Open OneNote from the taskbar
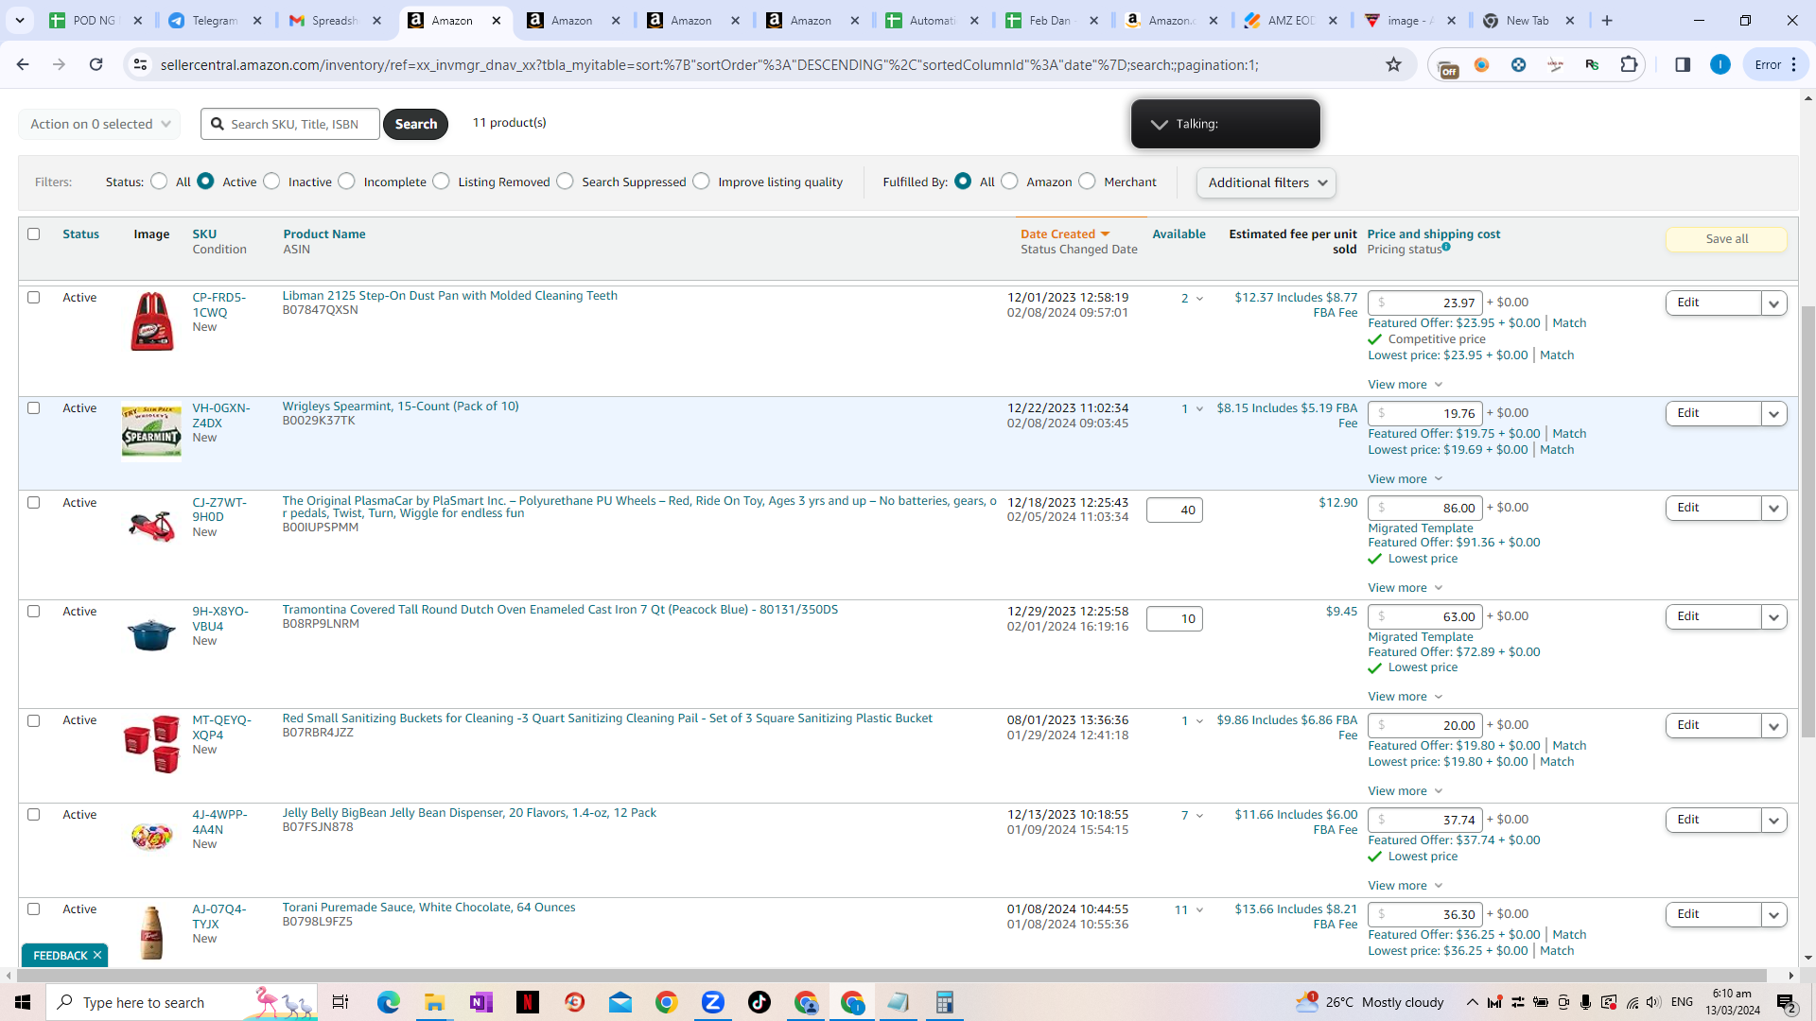The width and height of the screenshot is (1816, 1021). click(x=480, y=1002)
